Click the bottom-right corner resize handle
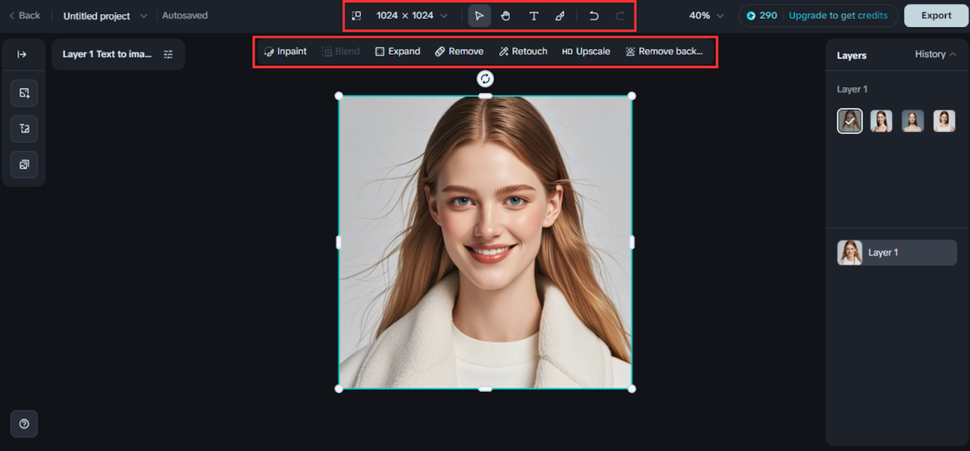The image size is (970, 451). tap(632, 389)
